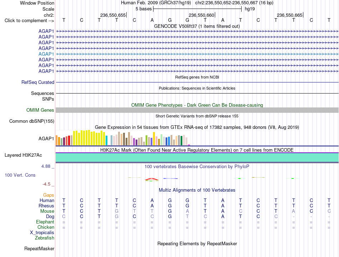Click the 'Click to complement -->' label
339x257 pixels.
(29, 21)
